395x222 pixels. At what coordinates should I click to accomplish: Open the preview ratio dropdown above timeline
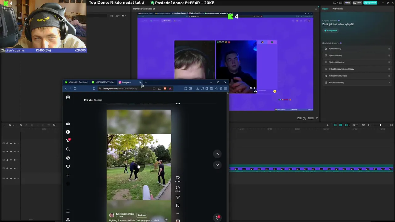(x=311, y=118)
